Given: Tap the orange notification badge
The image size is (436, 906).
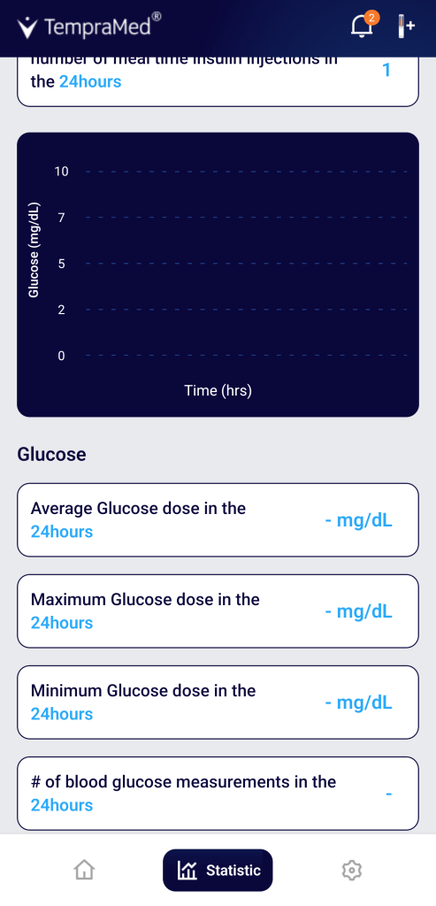Looking at the screenshot, I should coord(372,18).
